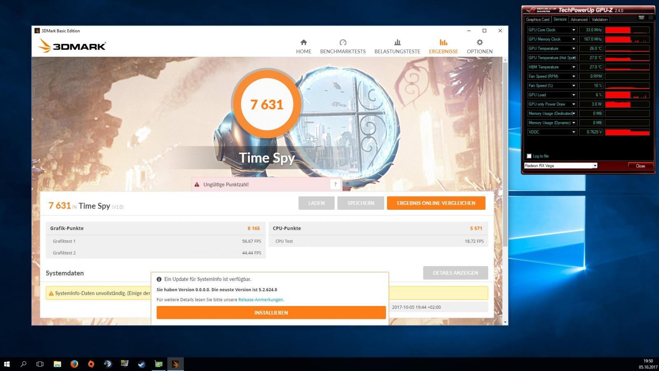Open the Fan Speed (RPM) sensor dropdown
This screenshot has width=659, height=371.
pos(573,77)
